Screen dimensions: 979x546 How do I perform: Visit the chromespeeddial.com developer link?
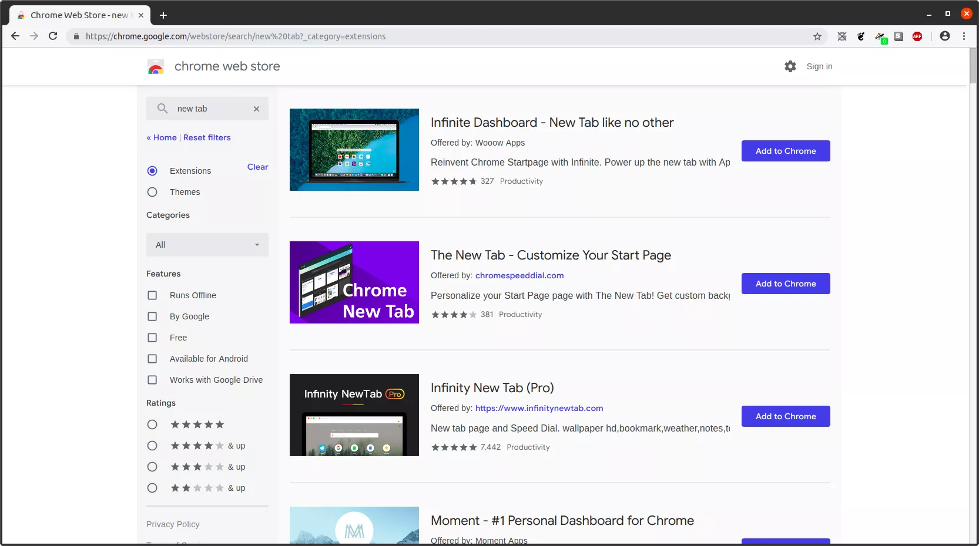tap(519, 275)
